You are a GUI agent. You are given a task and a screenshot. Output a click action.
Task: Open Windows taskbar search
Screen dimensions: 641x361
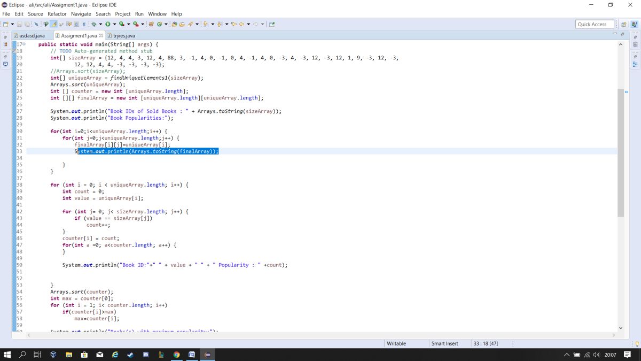(22, 355)
